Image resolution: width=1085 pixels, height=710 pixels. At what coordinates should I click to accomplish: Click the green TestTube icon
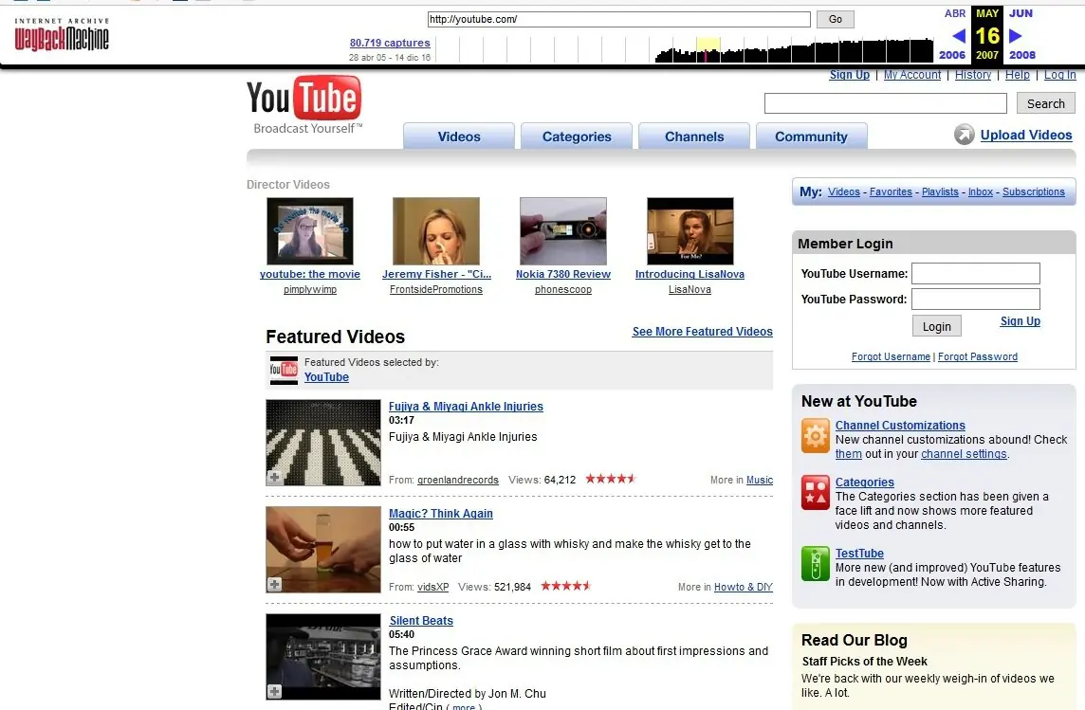815,563
